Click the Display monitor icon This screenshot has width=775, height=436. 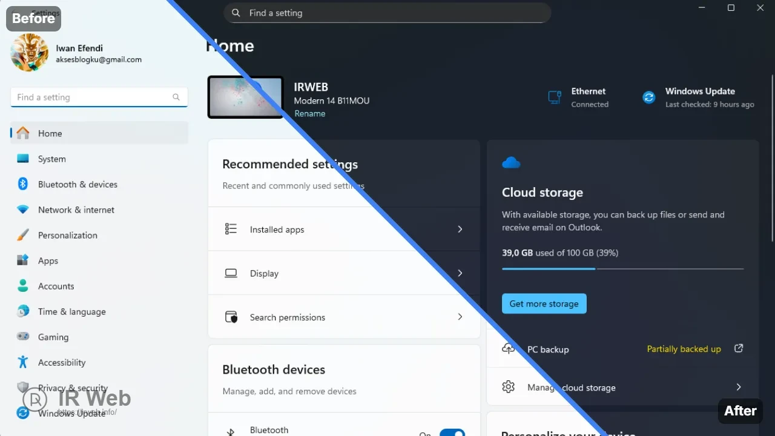click(231, 273)
